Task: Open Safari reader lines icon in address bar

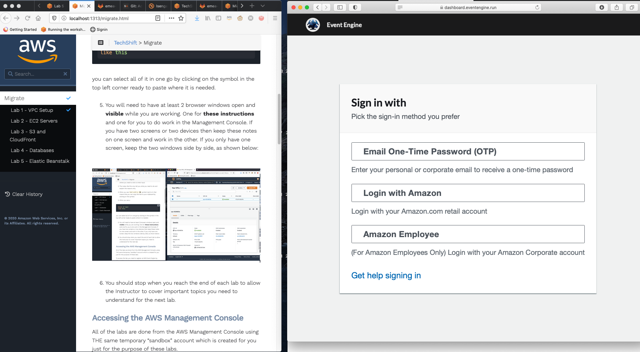Action: click(x=400, y=7)
